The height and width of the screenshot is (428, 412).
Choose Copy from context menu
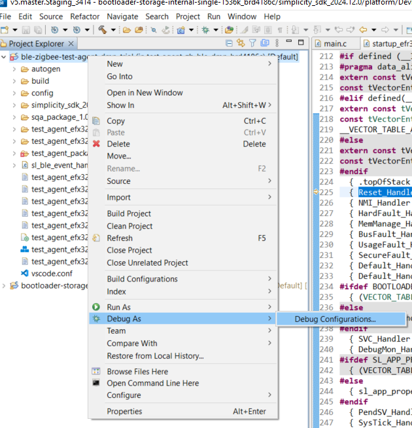(183, 121)
